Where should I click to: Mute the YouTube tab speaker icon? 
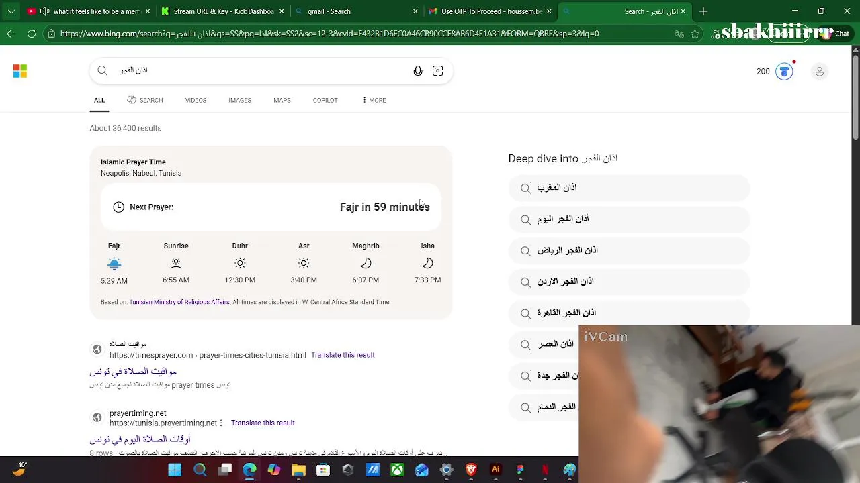pos(44,11)
